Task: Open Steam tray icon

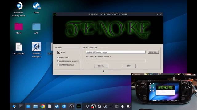Action: (x=99, y=106)
